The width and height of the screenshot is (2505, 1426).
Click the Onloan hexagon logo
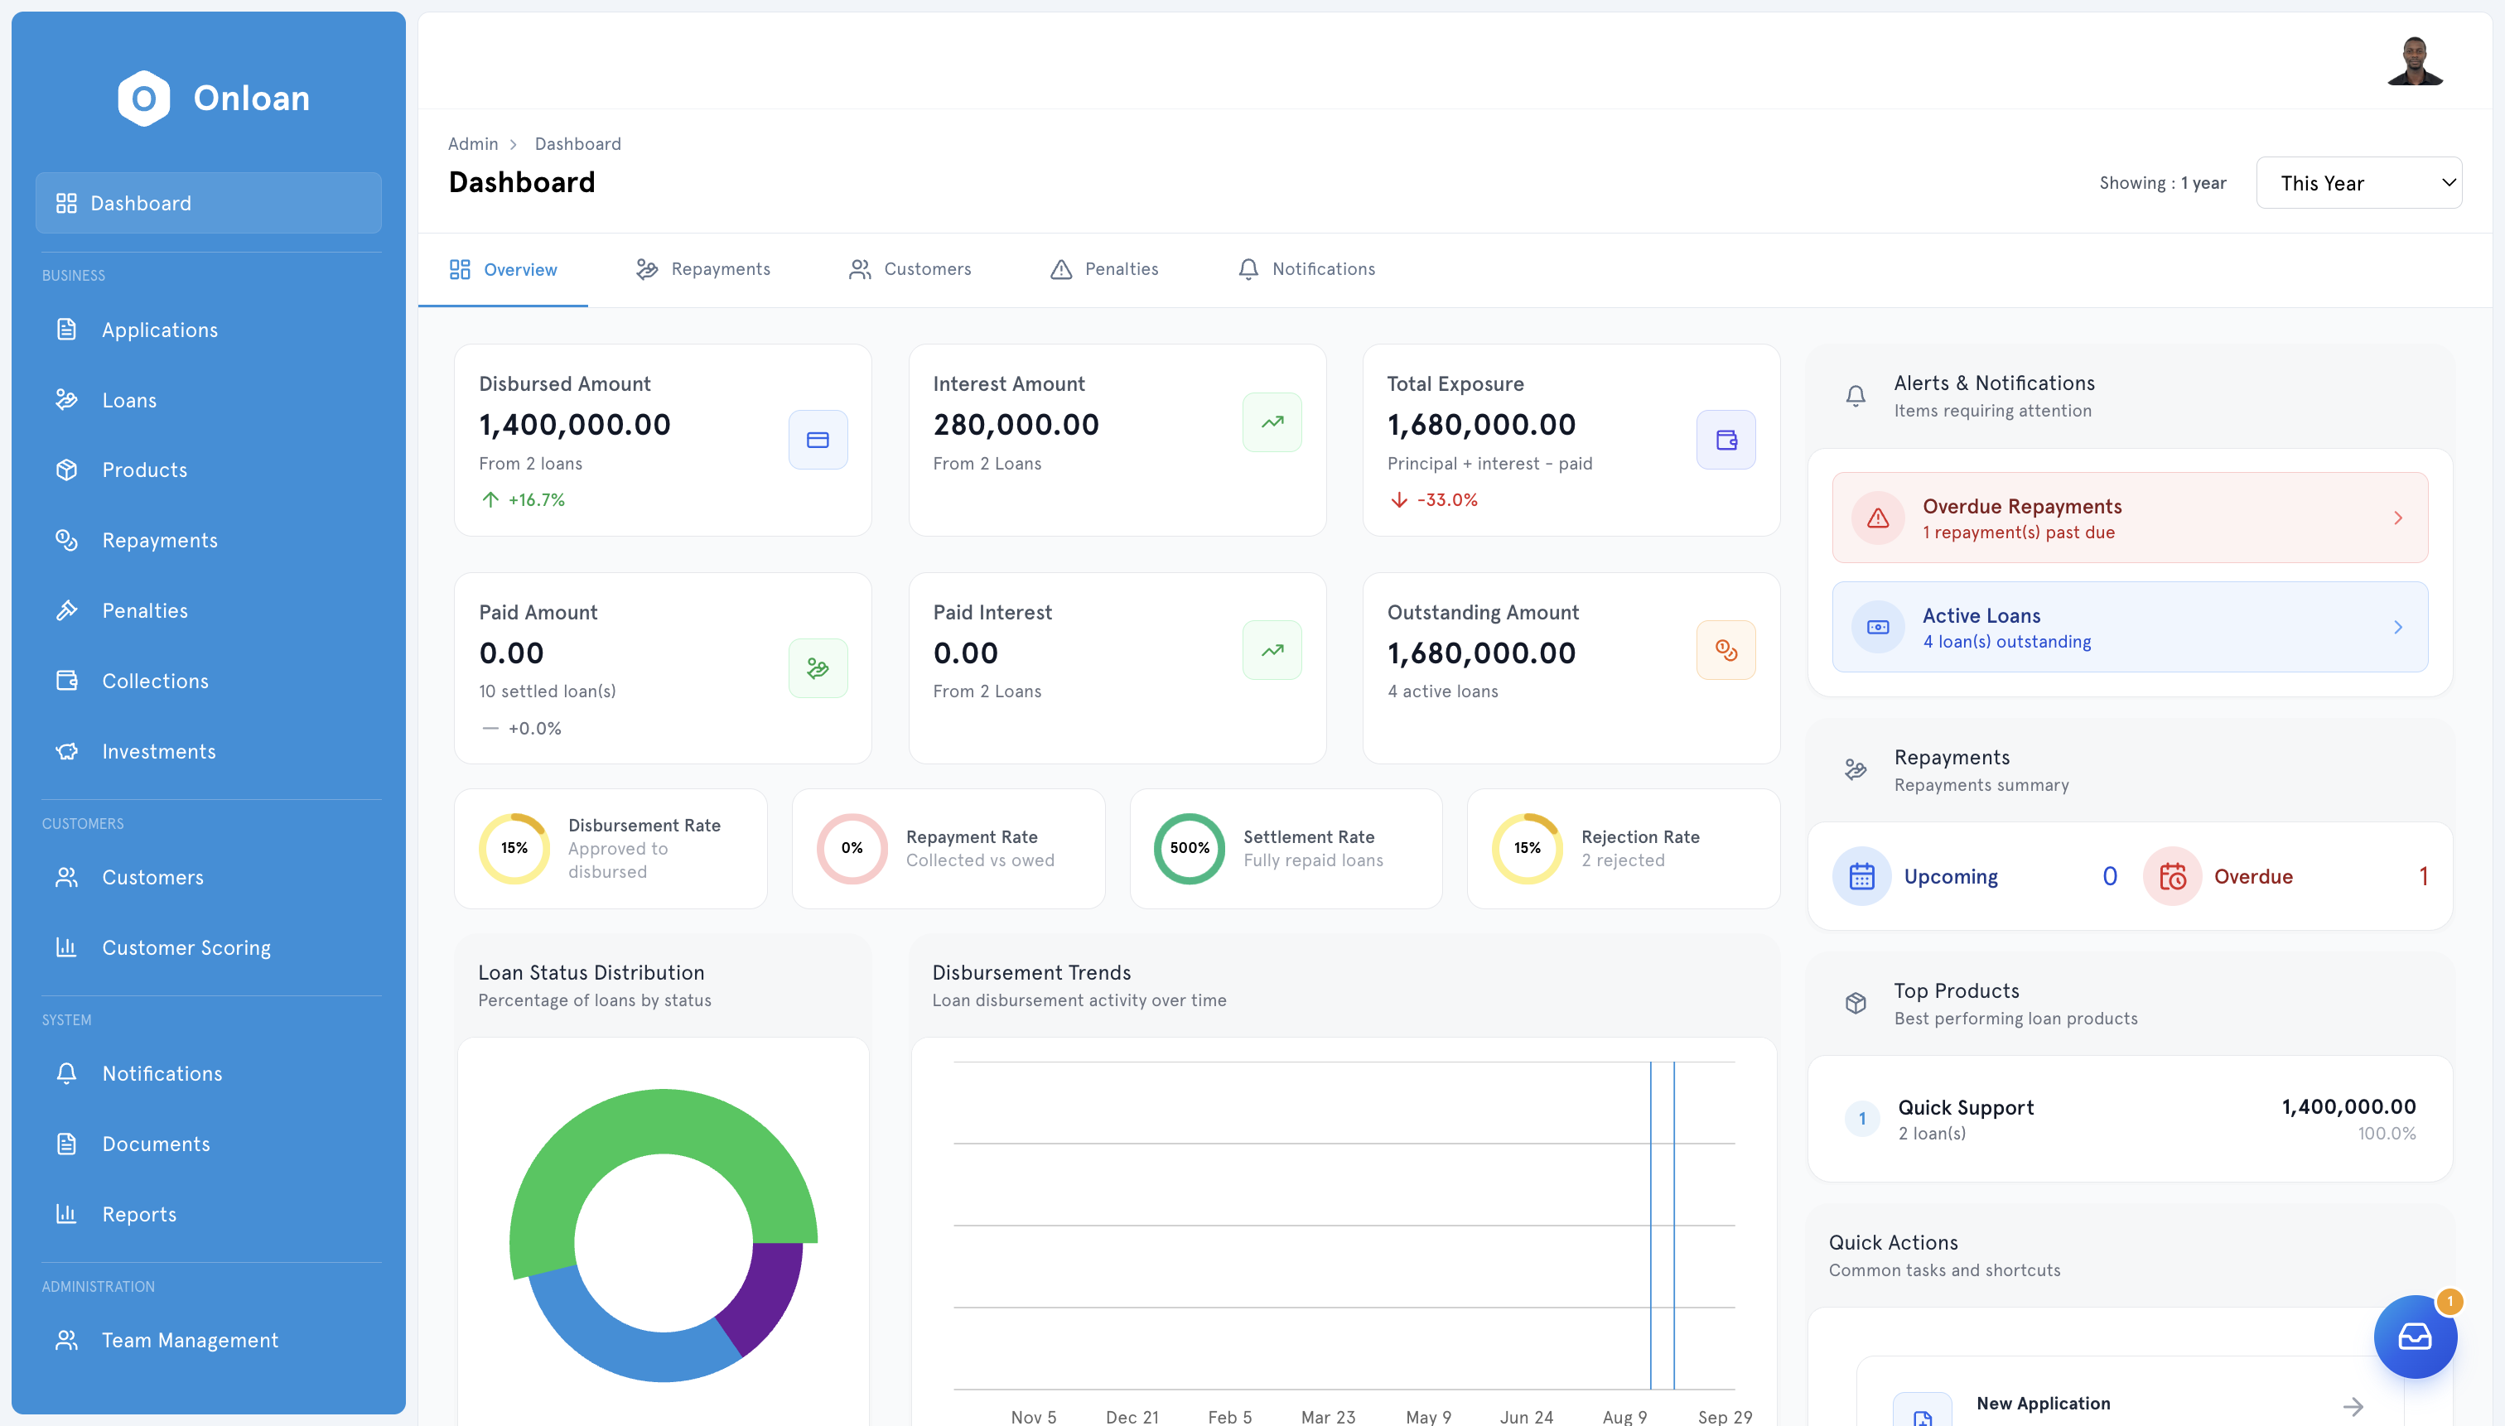tap(144, 98)
